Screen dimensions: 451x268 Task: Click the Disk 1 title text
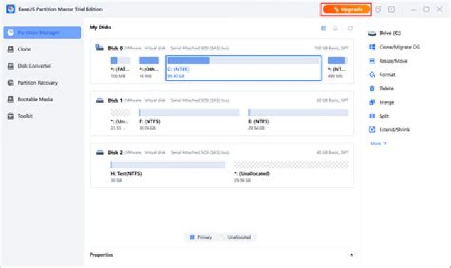coord(115,100)
